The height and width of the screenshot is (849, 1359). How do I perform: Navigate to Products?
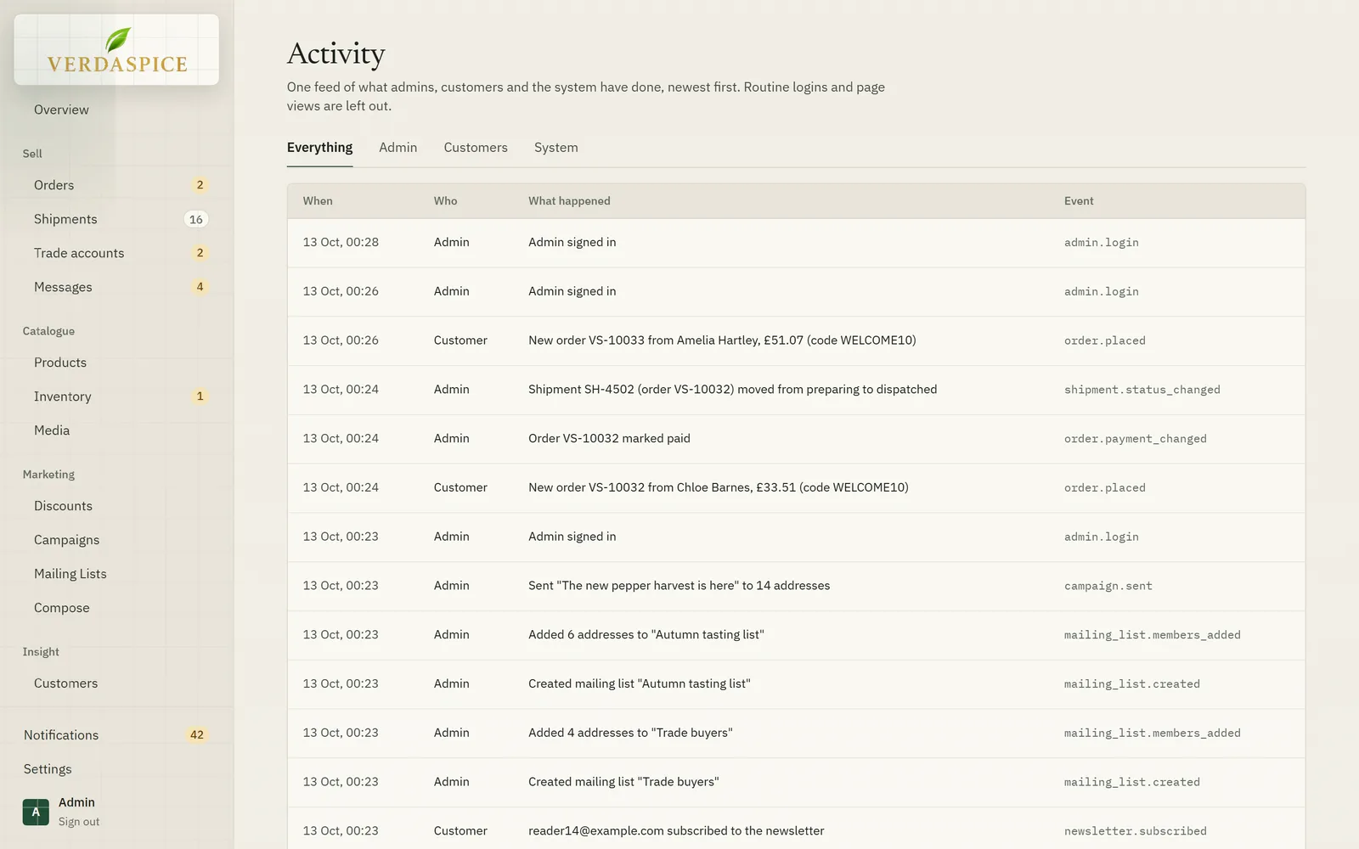coord(60,363)
